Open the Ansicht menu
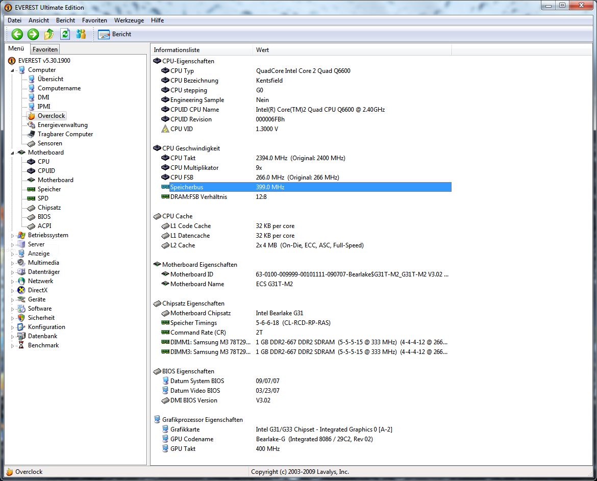The image size is (597, 481). click(39, 20)
